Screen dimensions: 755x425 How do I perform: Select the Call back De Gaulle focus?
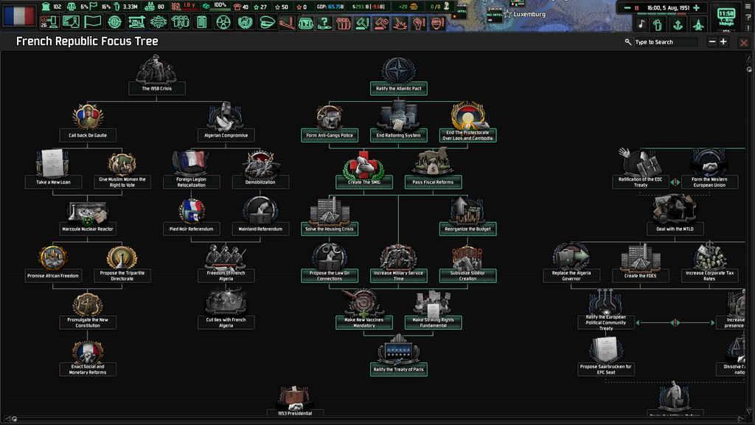88,122
